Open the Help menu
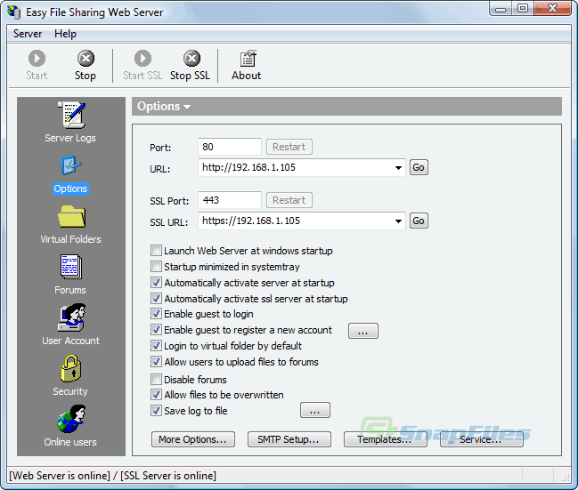578x490 pixels. click(x=65, y=34)
